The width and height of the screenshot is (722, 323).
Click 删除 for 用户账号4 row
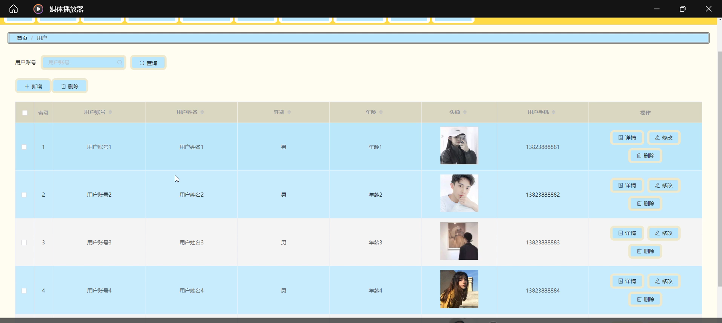coord(645,299)
